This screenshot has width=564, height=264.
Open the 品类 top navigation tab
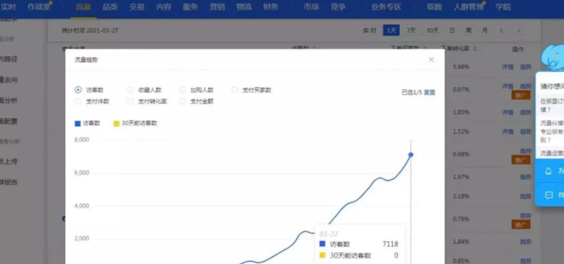tap(110, 7)
